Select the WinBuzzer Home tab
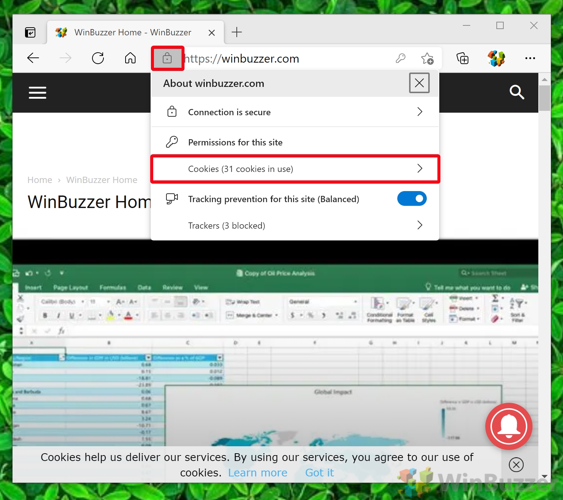 pyautogui.click(x=135, y=32)
